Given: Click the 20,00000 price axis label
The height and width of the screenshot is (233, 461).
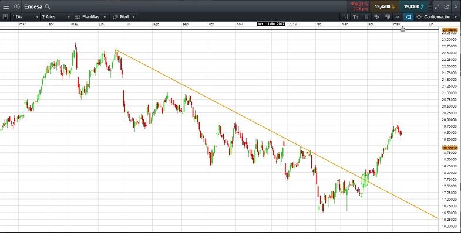Looking at the screenshot, I should coord(449,119).
